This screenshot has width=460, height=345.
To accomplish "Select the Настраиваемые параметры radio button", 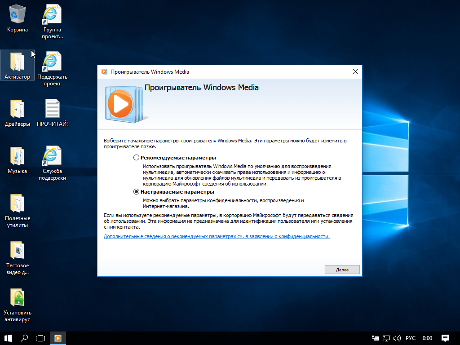I will pos(136,192).
